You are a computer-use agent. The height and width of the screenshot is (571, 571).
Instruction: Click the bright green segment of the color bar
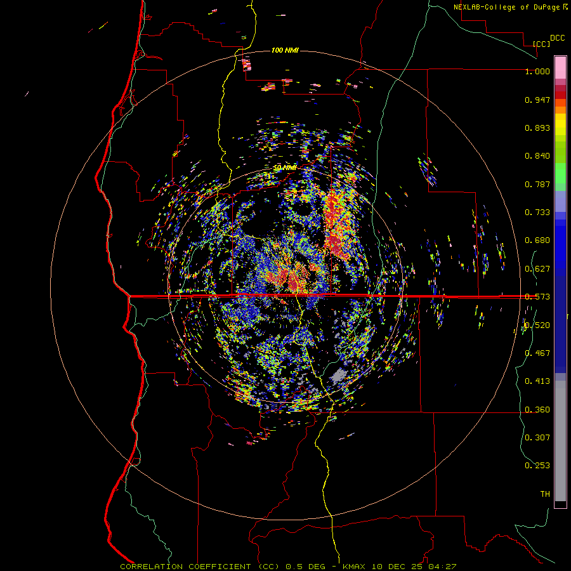560,173
